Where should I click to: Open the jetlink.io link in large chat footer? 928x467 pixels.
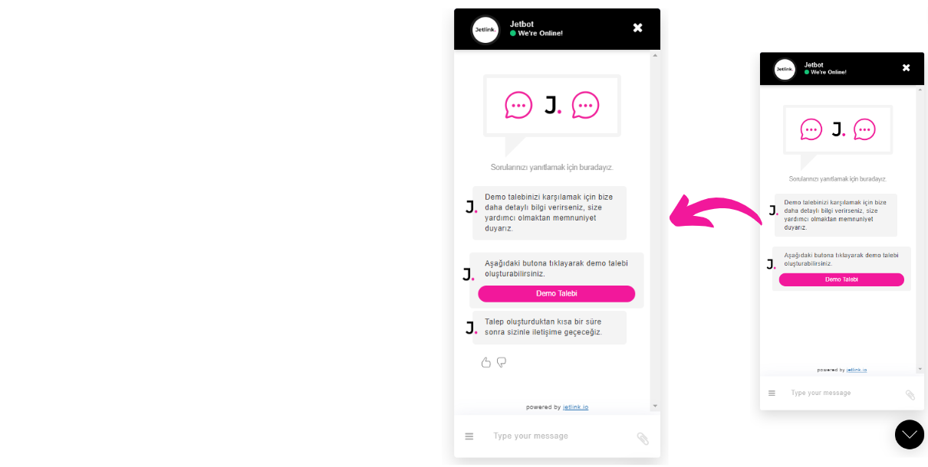pyautogui.click(x=576, y=407)
